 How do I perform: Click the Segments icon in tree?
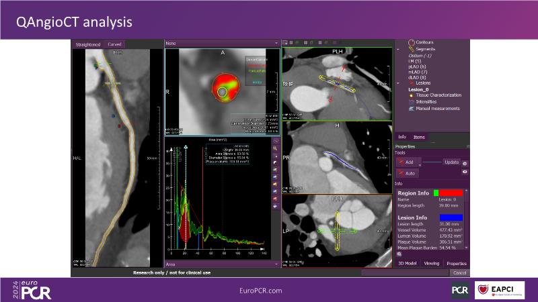411,49
